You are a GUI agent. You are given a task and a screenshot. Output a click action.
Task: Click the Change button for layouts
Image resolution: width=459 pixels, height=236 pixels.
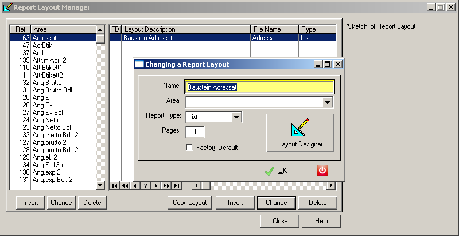pyautogui.click(x=277, y=203)
